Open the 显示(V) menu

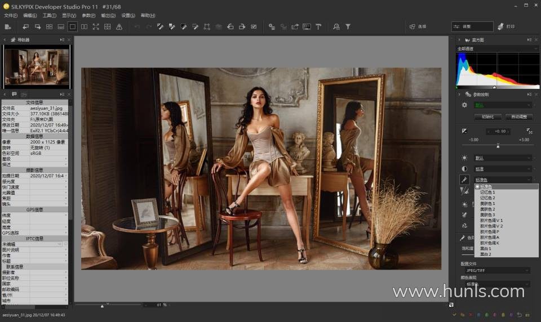tap(69, 16)
